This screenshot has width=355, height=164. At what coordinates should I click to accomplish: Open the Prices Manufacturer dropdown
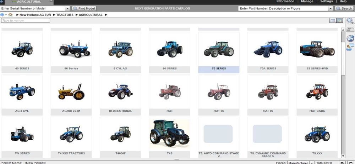coord(312,163)
